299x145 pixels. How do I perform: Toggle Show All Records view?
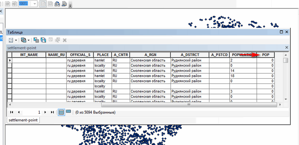click(61, 112)
